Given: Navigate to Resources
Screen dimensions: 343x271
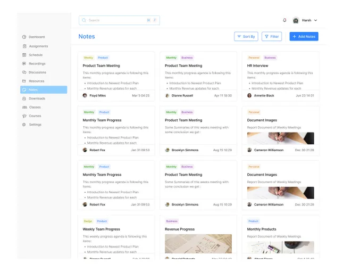Looking at the screenshot, I should coord(37,81).
